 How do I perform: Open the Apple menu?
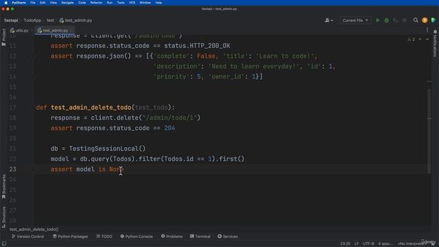pyautogui.click(x=6, y=3)
